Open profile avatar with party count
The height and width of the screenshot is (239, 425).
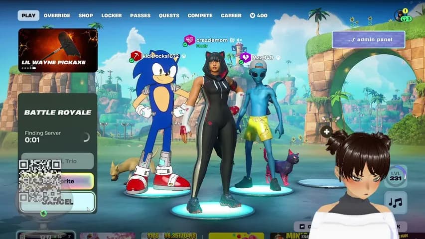[399, 15]
